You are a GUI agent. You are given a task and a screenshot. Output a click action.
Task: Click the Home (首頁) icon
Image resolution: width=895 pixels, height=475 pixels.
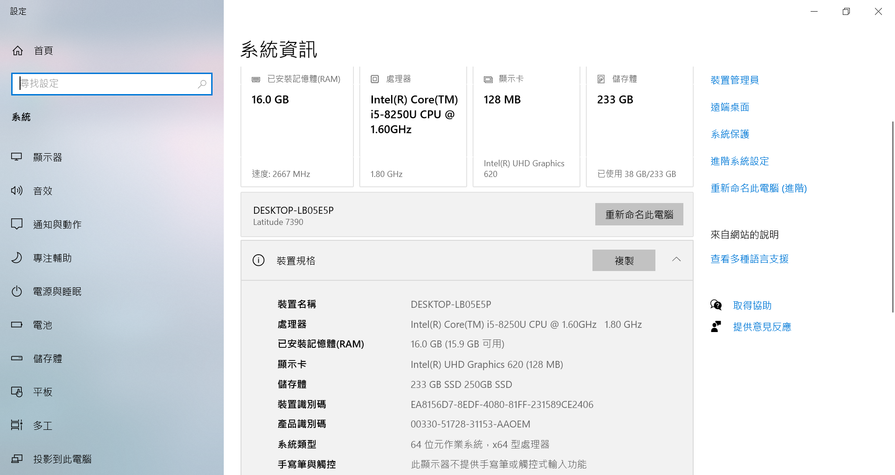coord(18,50)
